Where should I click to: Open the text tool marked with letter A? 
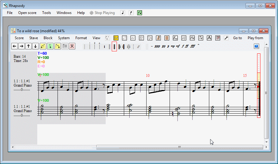(209, 38)
